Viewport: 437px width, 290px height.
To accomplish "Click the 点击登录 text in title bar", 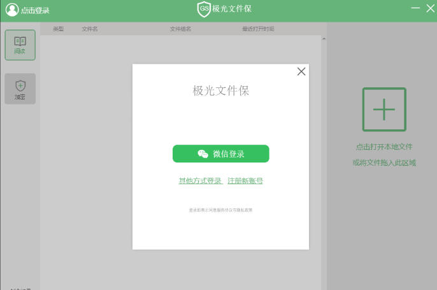I will [35, 11].
